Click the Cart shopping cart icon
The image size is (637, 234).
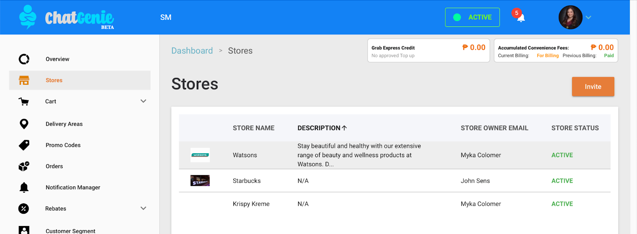tap(24, 101)
